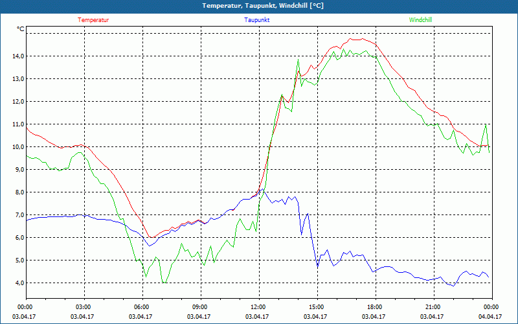Click the 6,0 y-axis value
The height and width of the screenshot is (324, 518).
pos(20,238)
